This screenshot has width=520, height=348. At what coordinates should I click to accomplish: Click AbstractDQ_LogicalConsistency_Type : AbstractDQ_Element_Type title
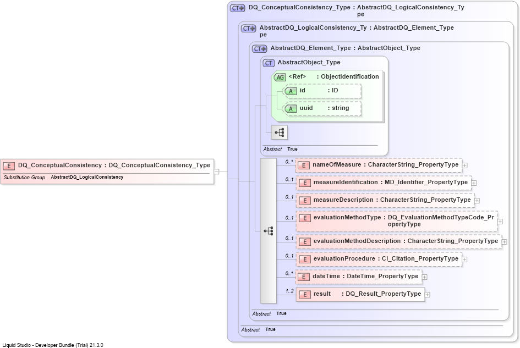(357, 31)
